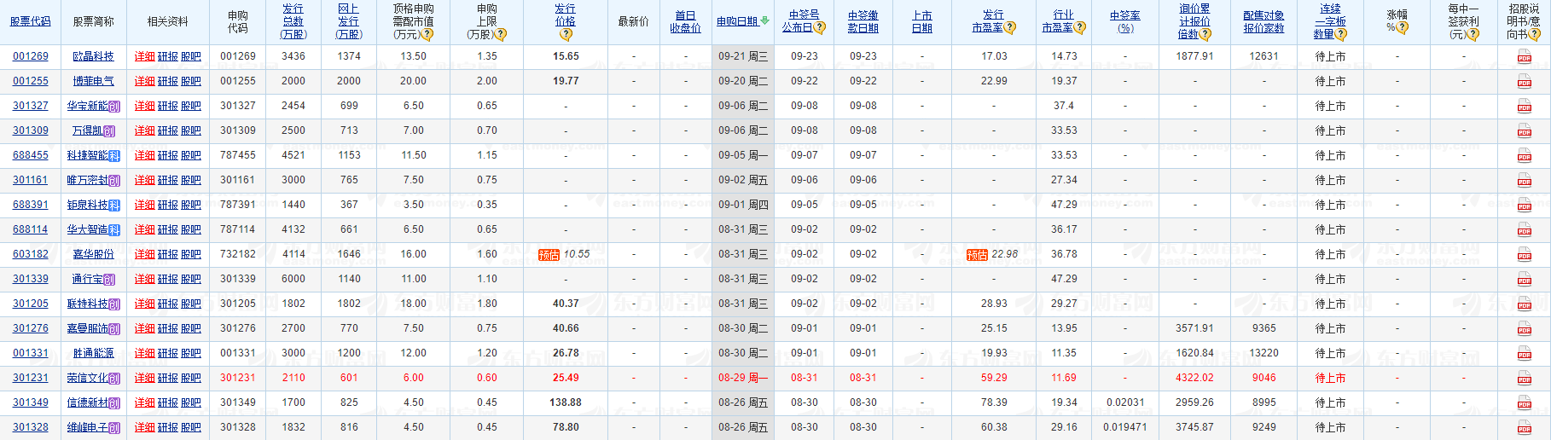1551x440 pixels.
Task: Click help icon for 中签号公布日 column
Action: click(x=820, y=28)
